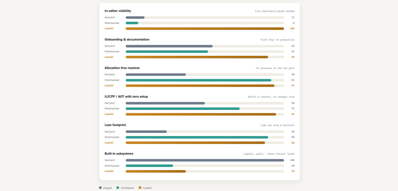This screenshot has height=191, width=398.
Task: Select the CubeDI legend label
Action: pyautogui.click(x=147, y=188)
